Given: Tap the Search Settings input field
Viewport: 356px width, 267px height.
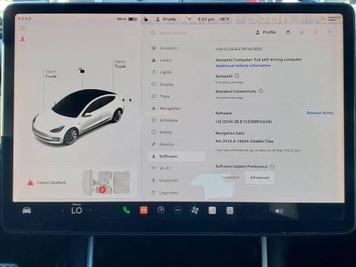Looking at the screenshot, I should point(173,33).
